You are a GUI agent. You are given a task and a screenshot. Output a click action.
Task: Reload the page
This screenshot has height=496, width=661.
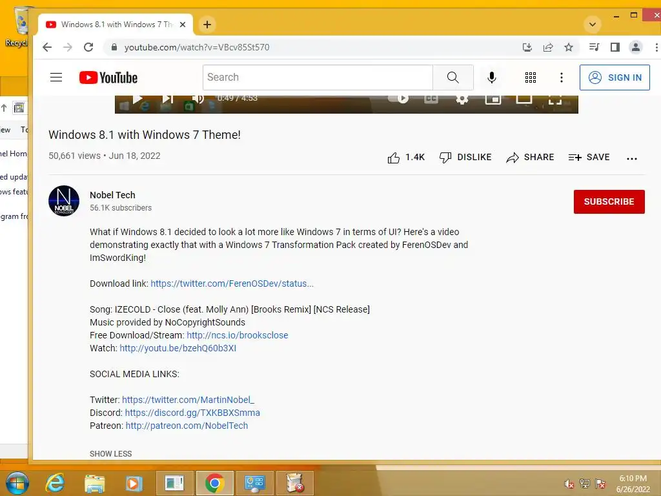click(88, 47)
